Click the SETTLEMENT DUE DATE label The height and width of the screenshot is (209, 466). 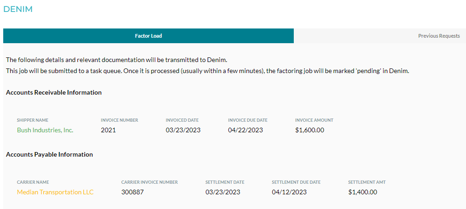pyautogui.click(x=296, y=182)
